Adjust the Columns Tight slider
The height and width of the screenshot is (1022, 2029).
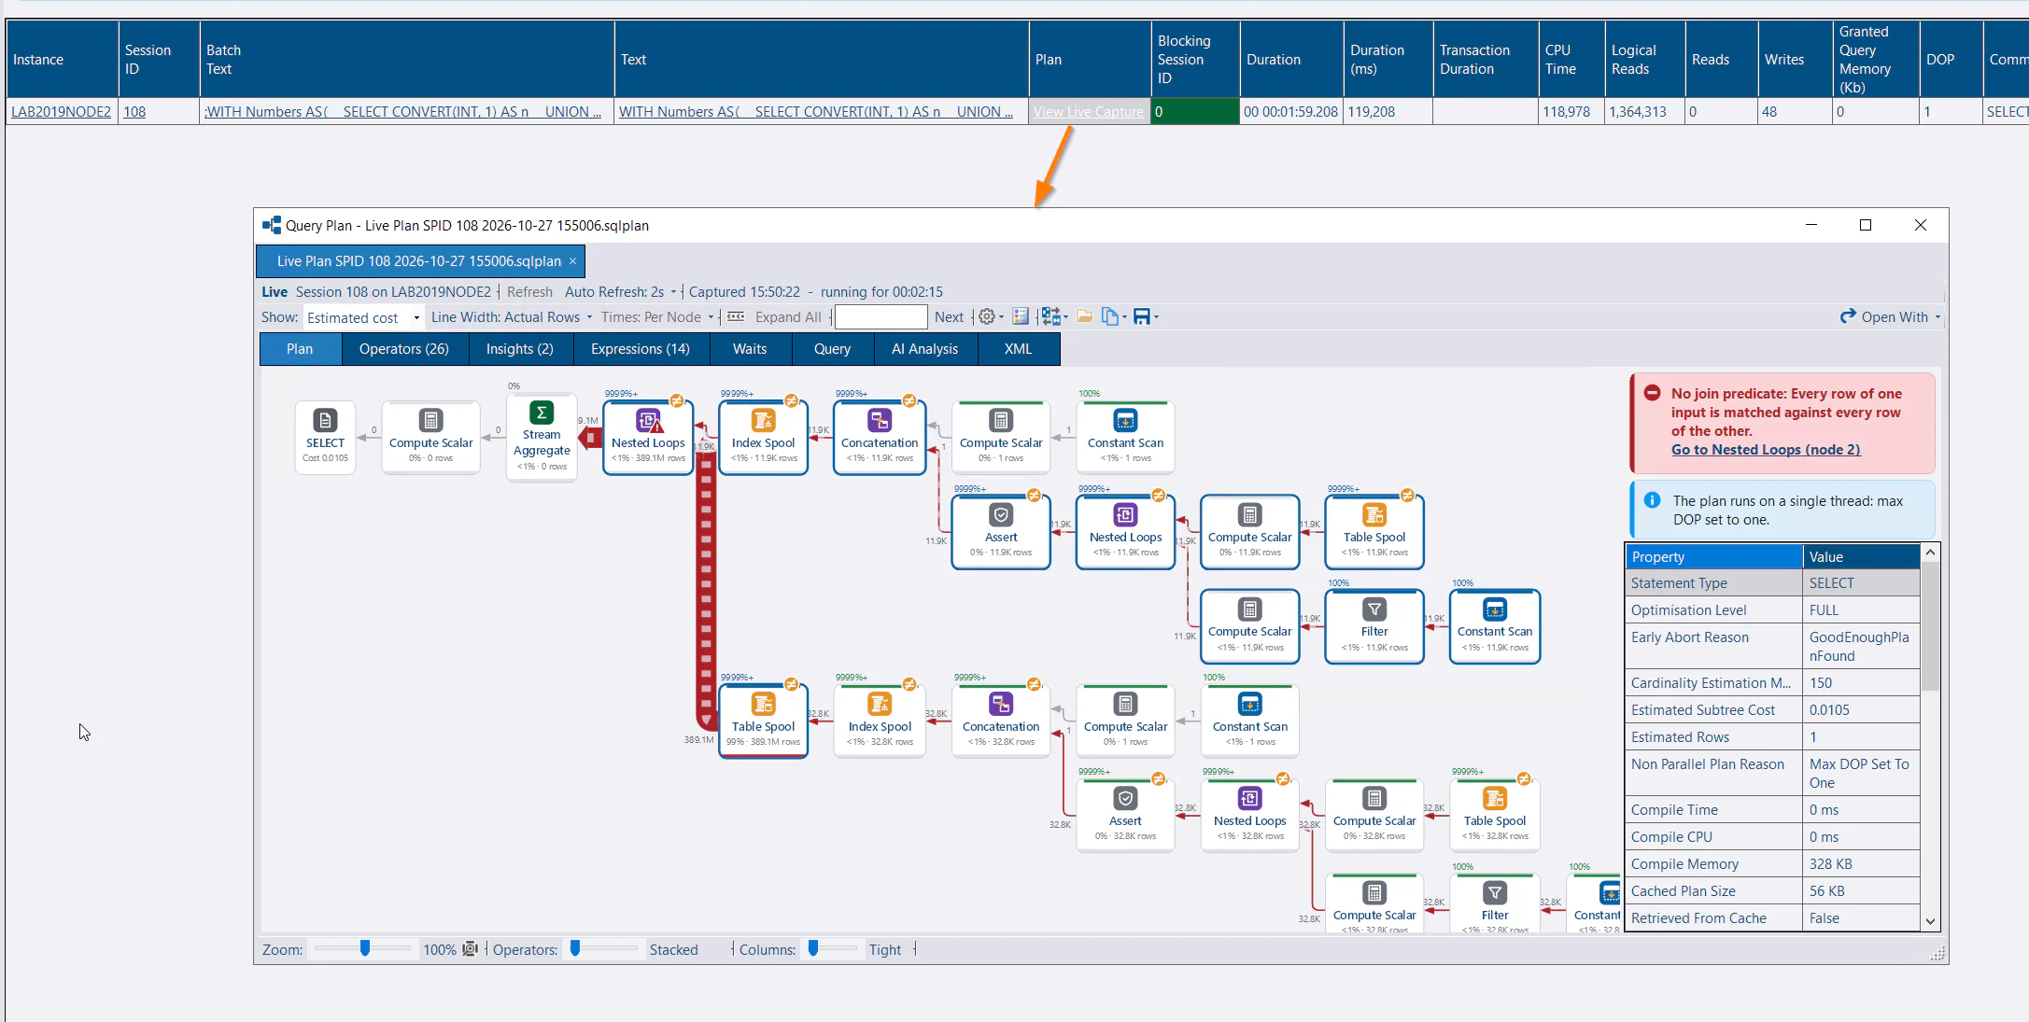(x=813, y=948)
